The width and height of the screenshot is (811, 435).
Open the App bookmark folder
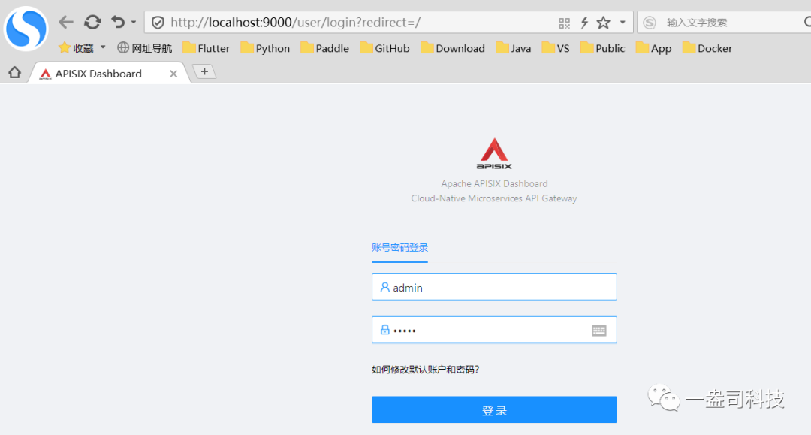[654, 48]
